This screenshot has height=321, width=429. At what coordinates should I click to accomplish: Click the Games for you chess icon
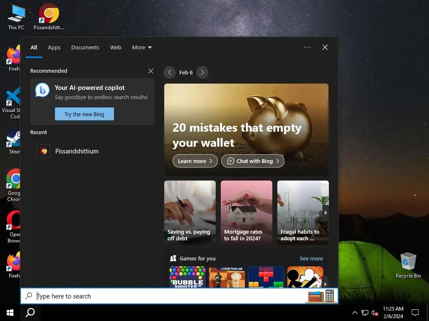pos(173,258)
